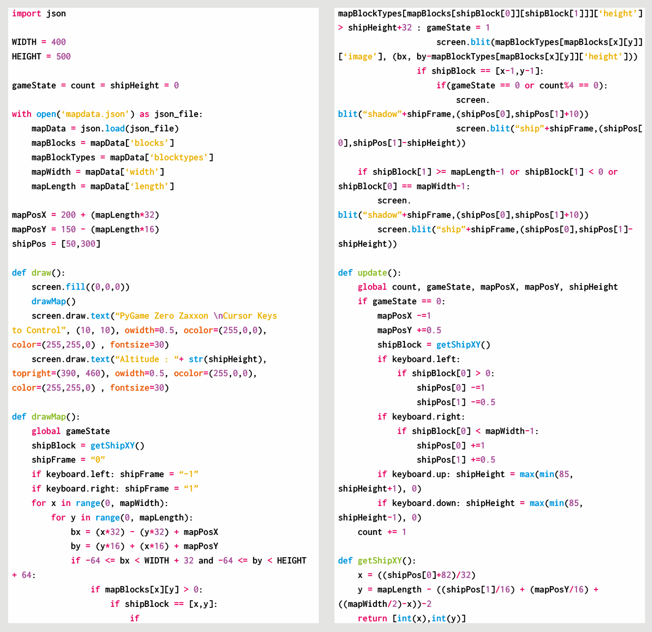Click the 'shipFrame = "0"' line

click(x=68, y=460)
